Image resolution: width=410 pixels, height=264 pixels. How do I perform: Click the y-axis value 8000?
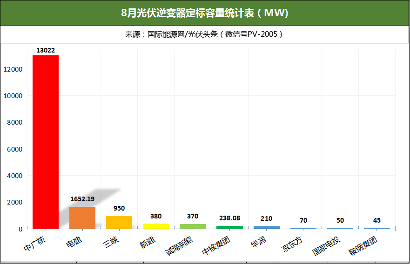tap(14, 122)
